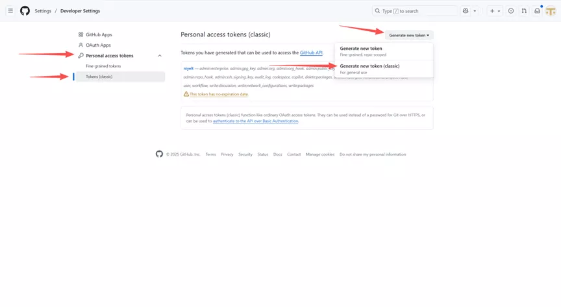Viewport: 561px width, 307px height.
Task: Open the hamburger navigation menu
Action: point(10,11)
